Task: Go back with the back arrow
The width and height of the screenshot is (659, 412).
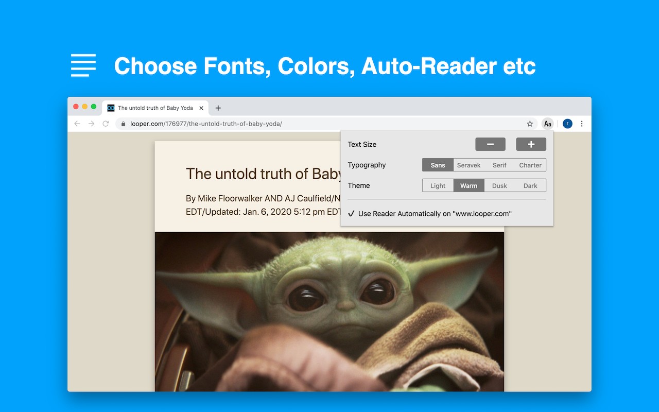Action: pyautogui.click(x=77, y=124)
